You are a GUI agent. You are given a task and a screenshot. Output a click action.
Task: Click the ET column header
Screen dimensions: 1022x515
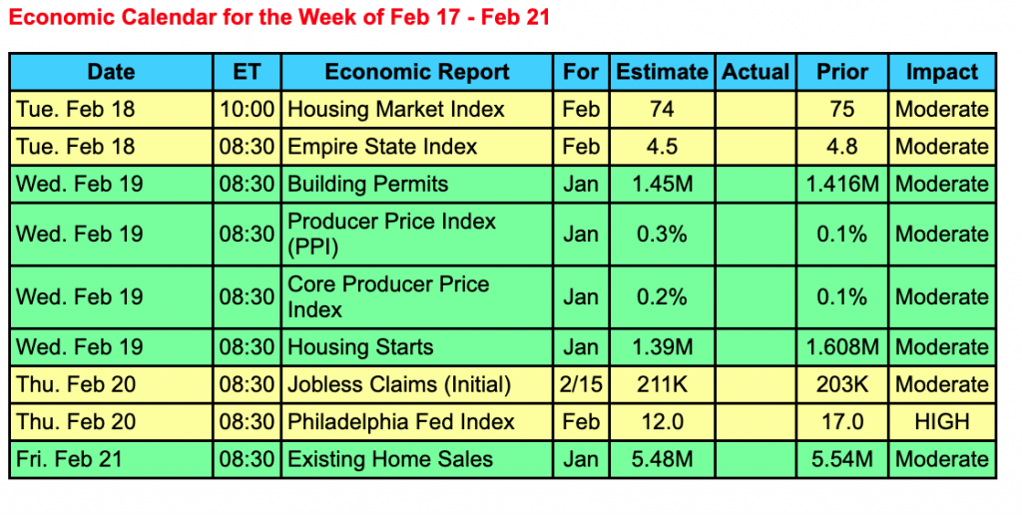pos(247,72)
